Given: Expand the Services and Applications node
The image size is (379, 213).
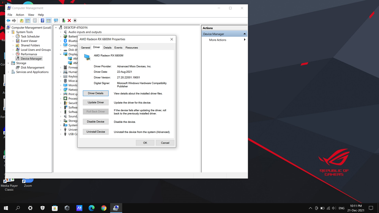Looking at the screenshot, I should click(8, 72).
